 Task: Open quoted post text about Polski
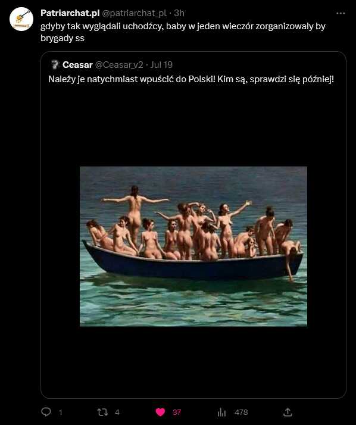[x=191, y=79]
